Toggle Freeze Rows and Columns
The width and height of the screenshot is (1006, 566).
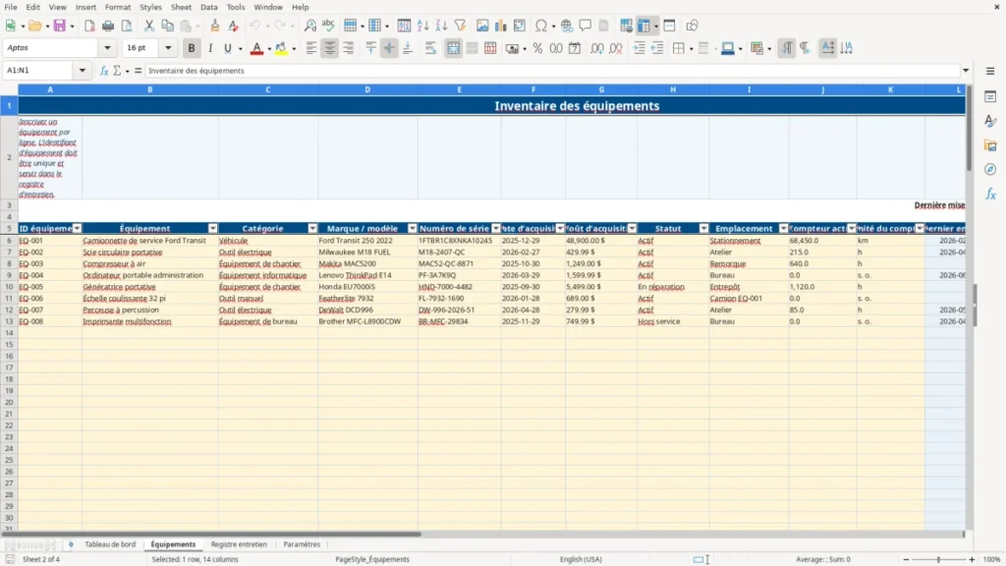pos(644,26)
